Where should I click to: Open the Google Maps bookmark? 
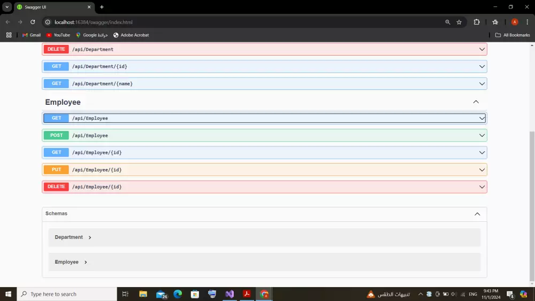click(x=92, y=35)
